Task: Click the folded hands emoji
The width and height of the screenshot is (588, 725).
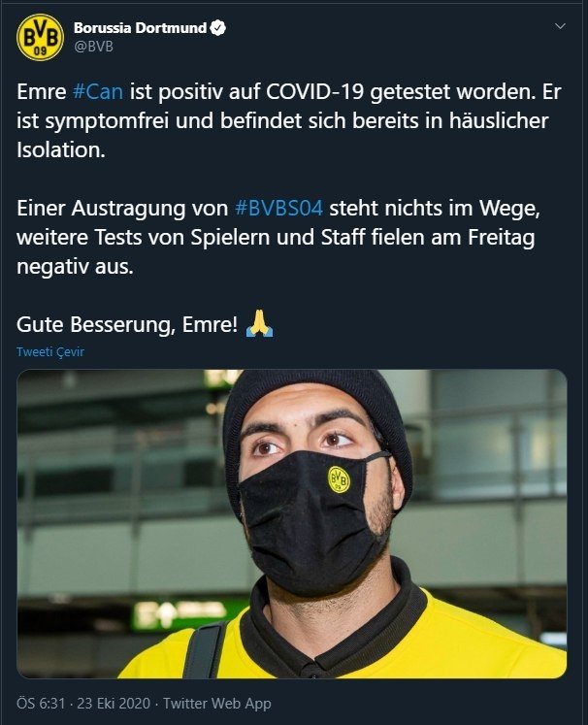Action: (259, 323)
